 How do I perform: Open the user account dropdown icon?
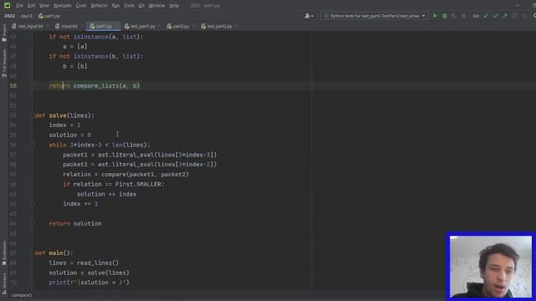pos(309,16)
